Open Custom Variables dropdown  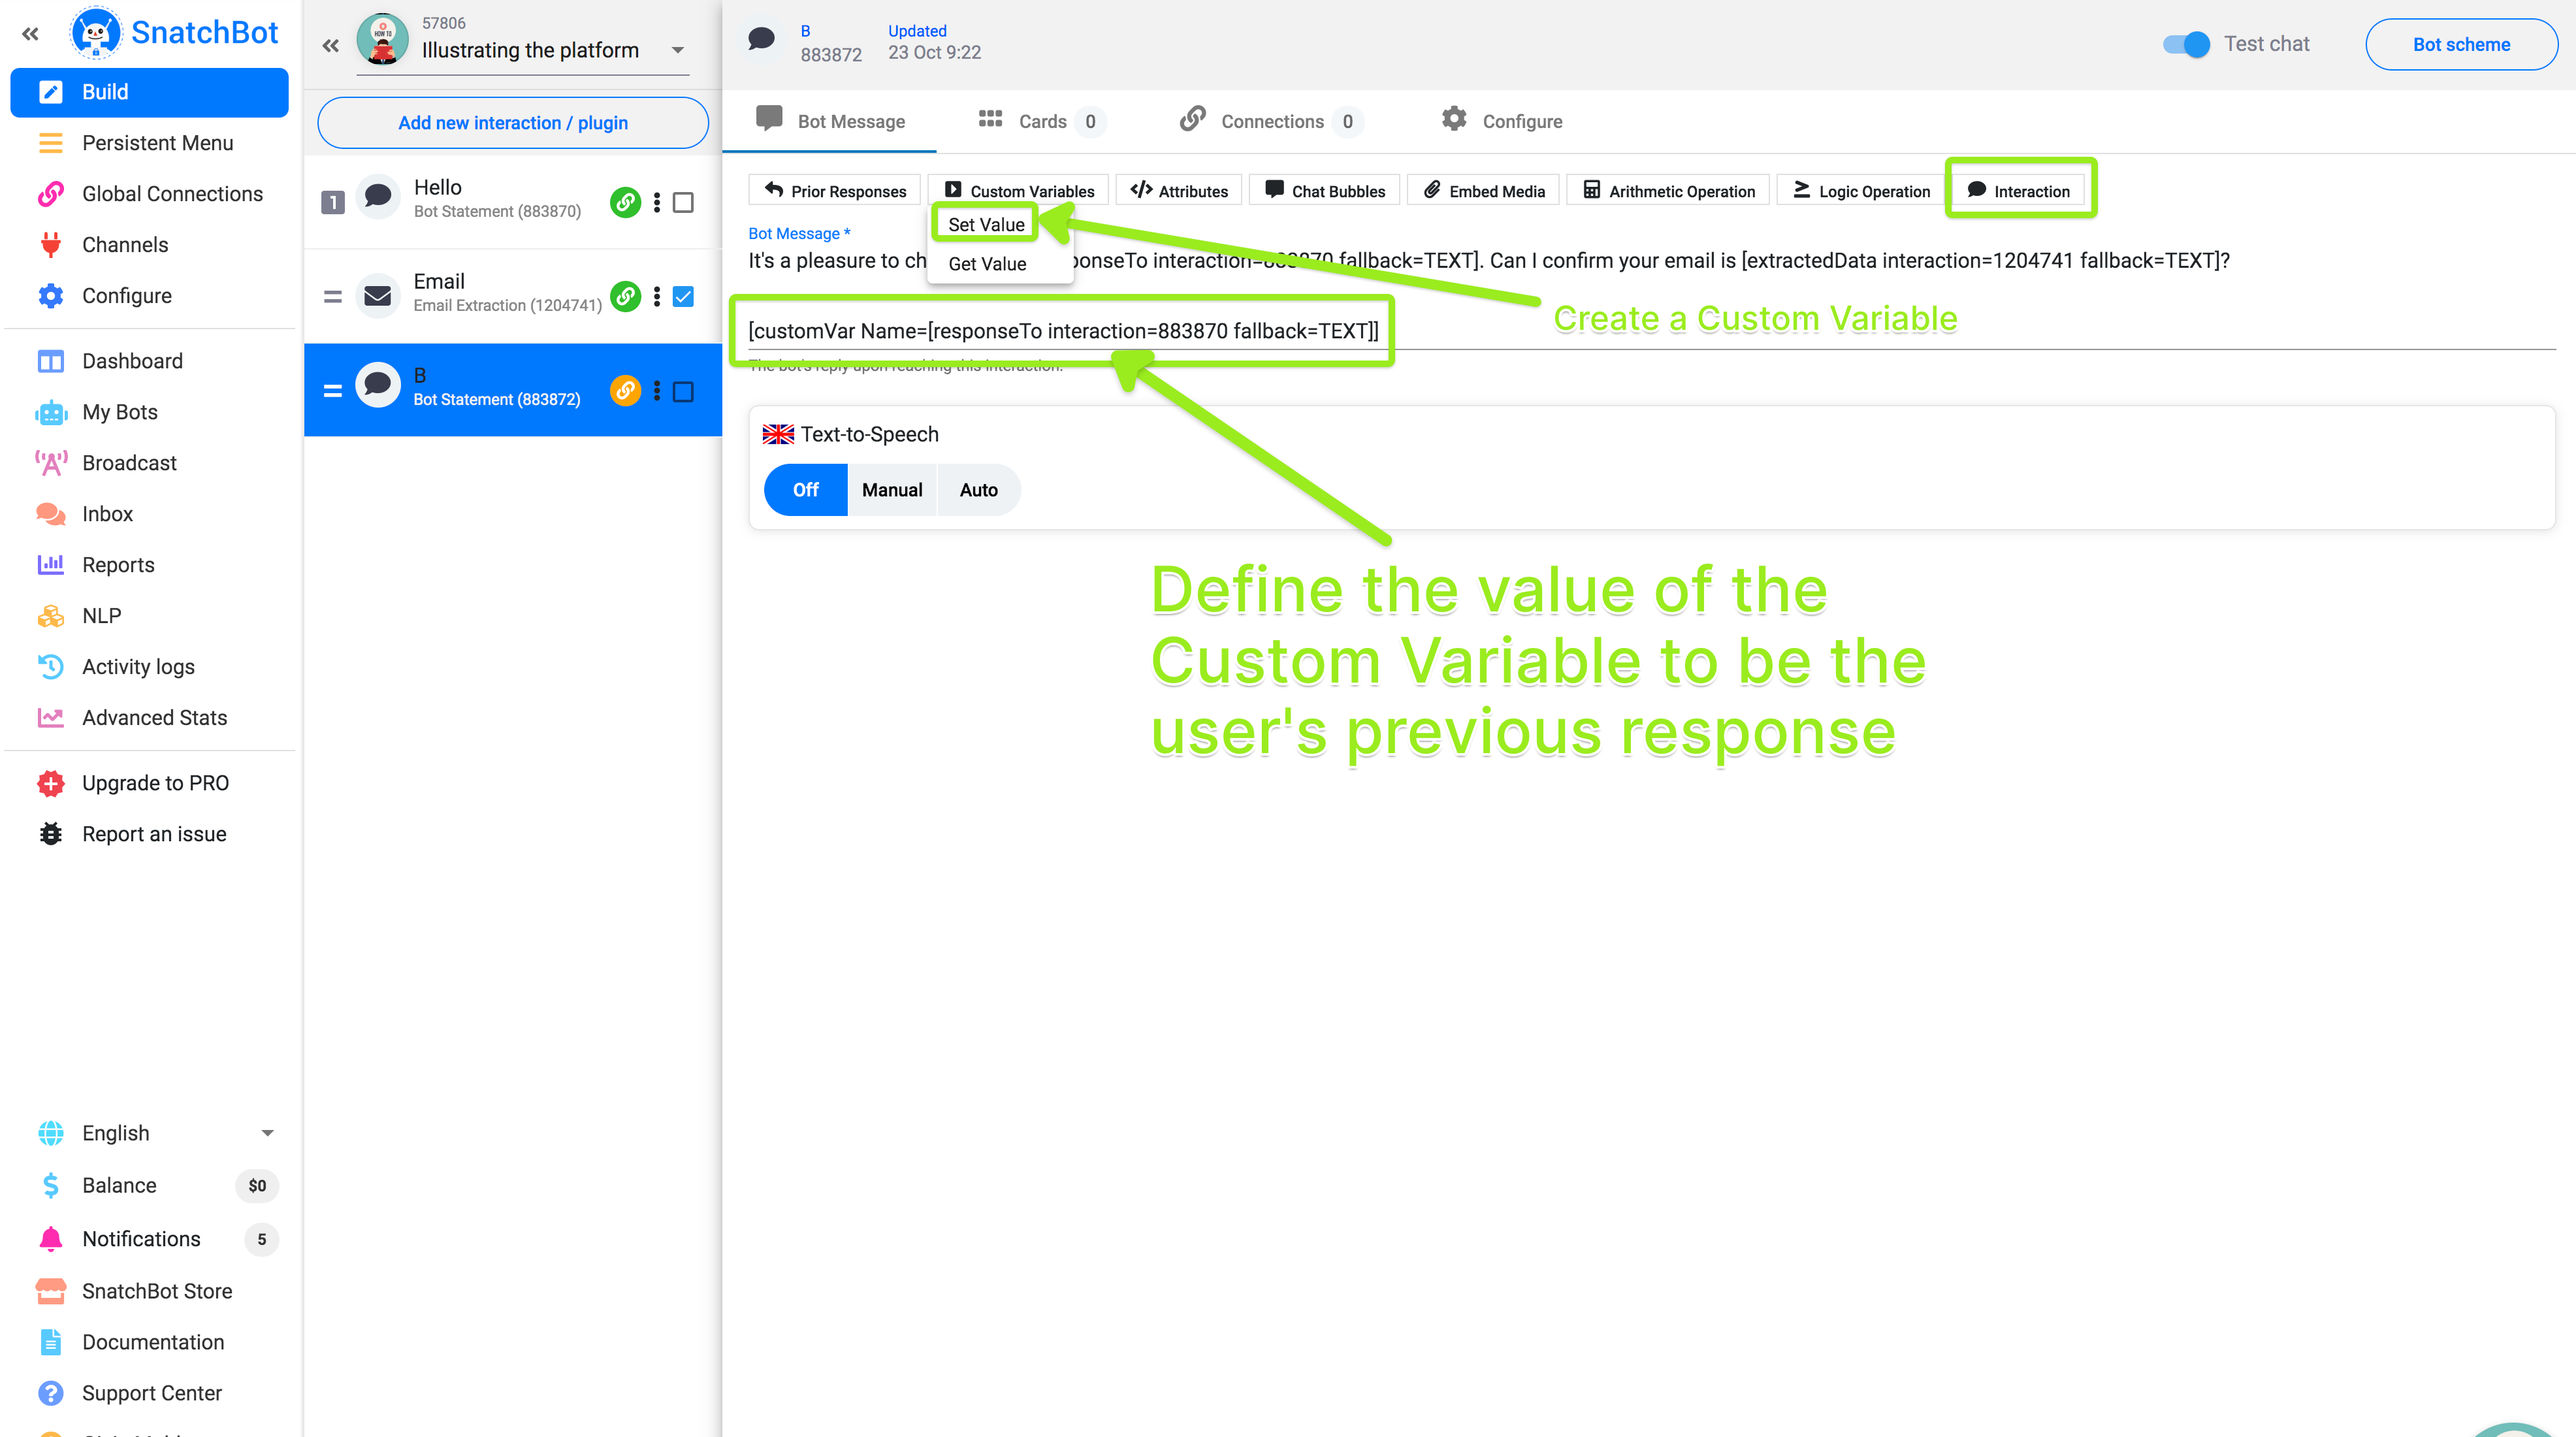[1019, 191]
